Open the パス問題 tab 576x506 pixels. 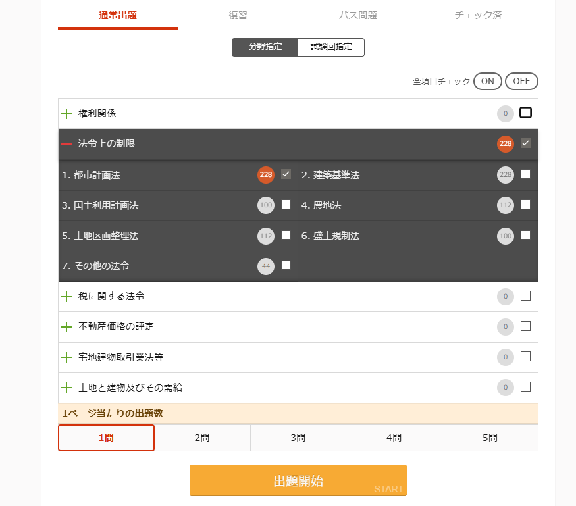pos(358,15)
